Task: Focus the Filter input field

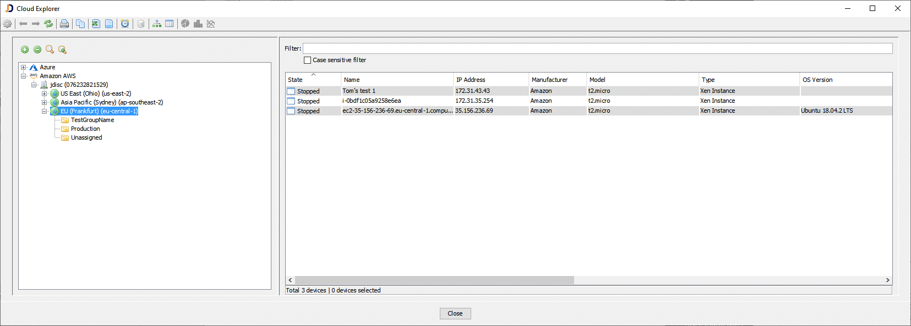Action: (x=597, y=48)
